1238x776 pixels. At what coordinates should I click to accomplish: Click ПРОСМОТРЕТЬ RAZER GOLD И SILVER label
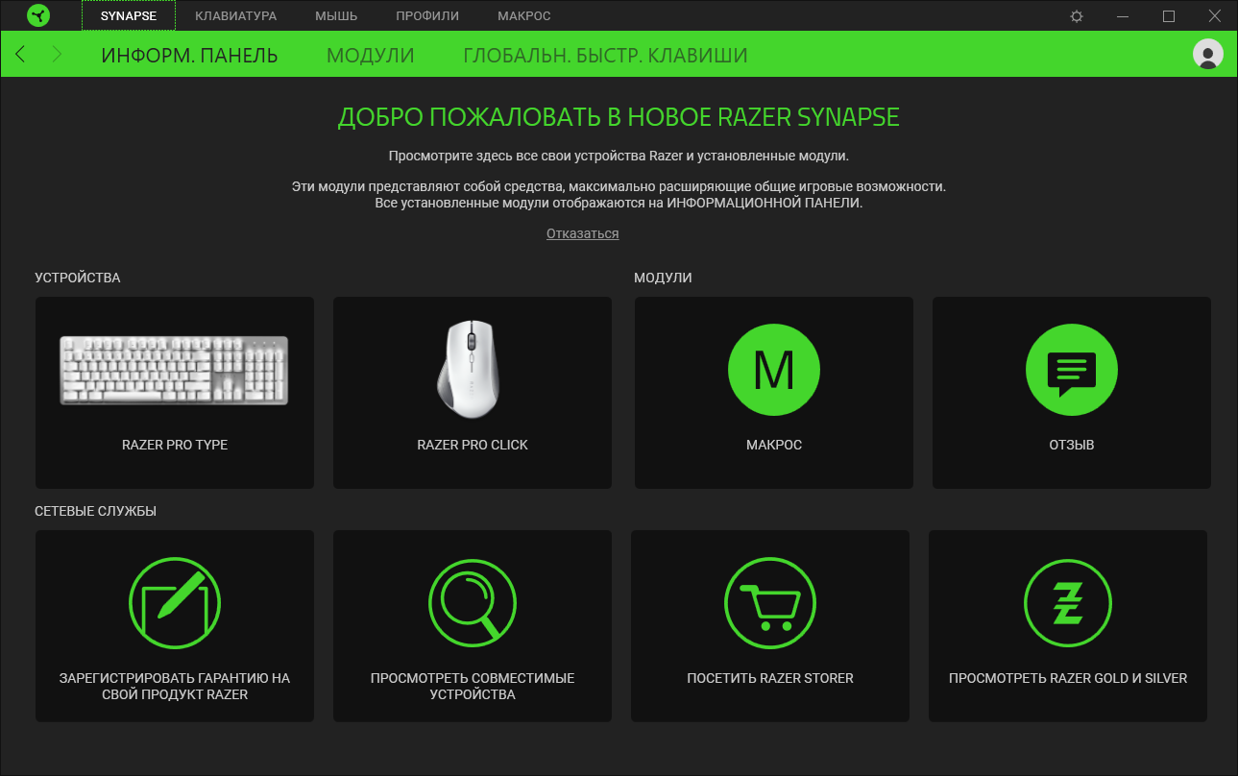pyautogui.click(x=1068, y=678)
